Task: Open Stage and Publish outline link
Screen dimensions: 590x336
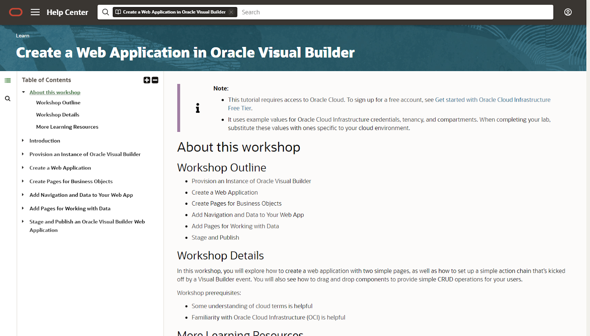Action: [215, 238]
